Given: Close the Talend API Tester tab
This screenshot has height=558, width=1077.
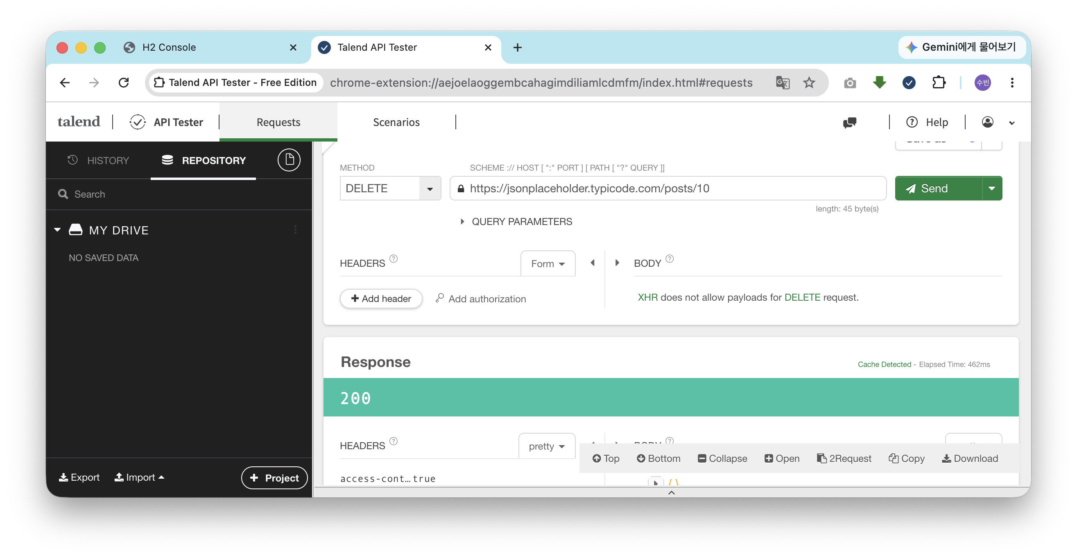Looking at the screenshot, I should (488, 47).
